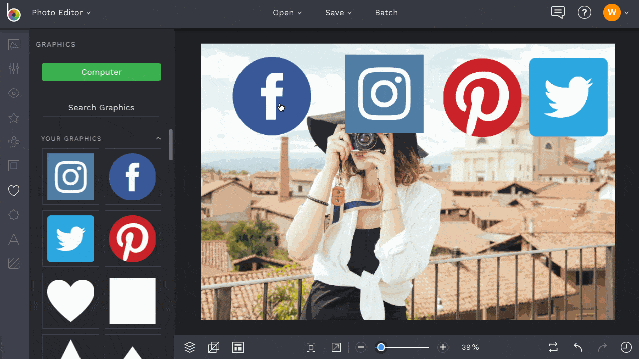Open the Edit sliders sidebar tool
Viewport: 639px width, 359px height.
(14, 69)
